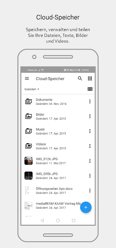Select the Dokumente folder name
Image resolution: width=116 pixels, height=248 pixels.
coord(44,100)
